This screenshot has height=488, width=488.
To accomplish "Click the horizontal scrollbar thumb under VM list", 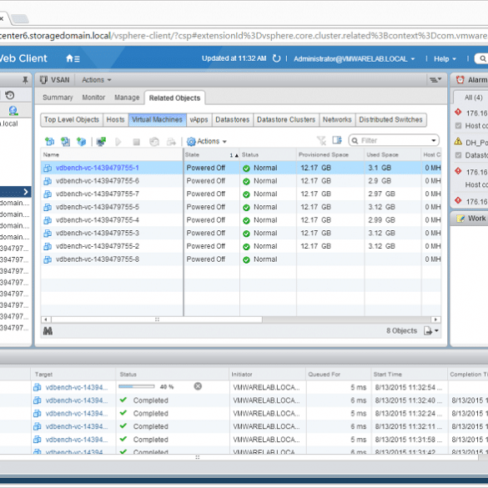I will (157, 319).
